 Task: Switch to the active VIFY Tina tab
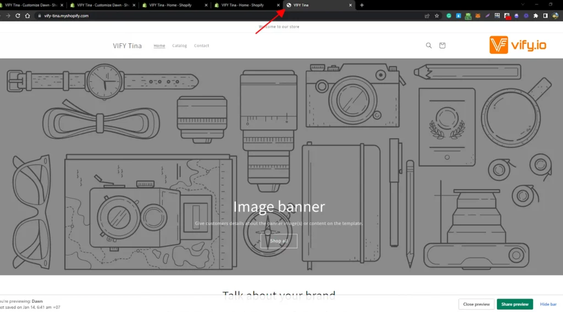coord(319,5)
